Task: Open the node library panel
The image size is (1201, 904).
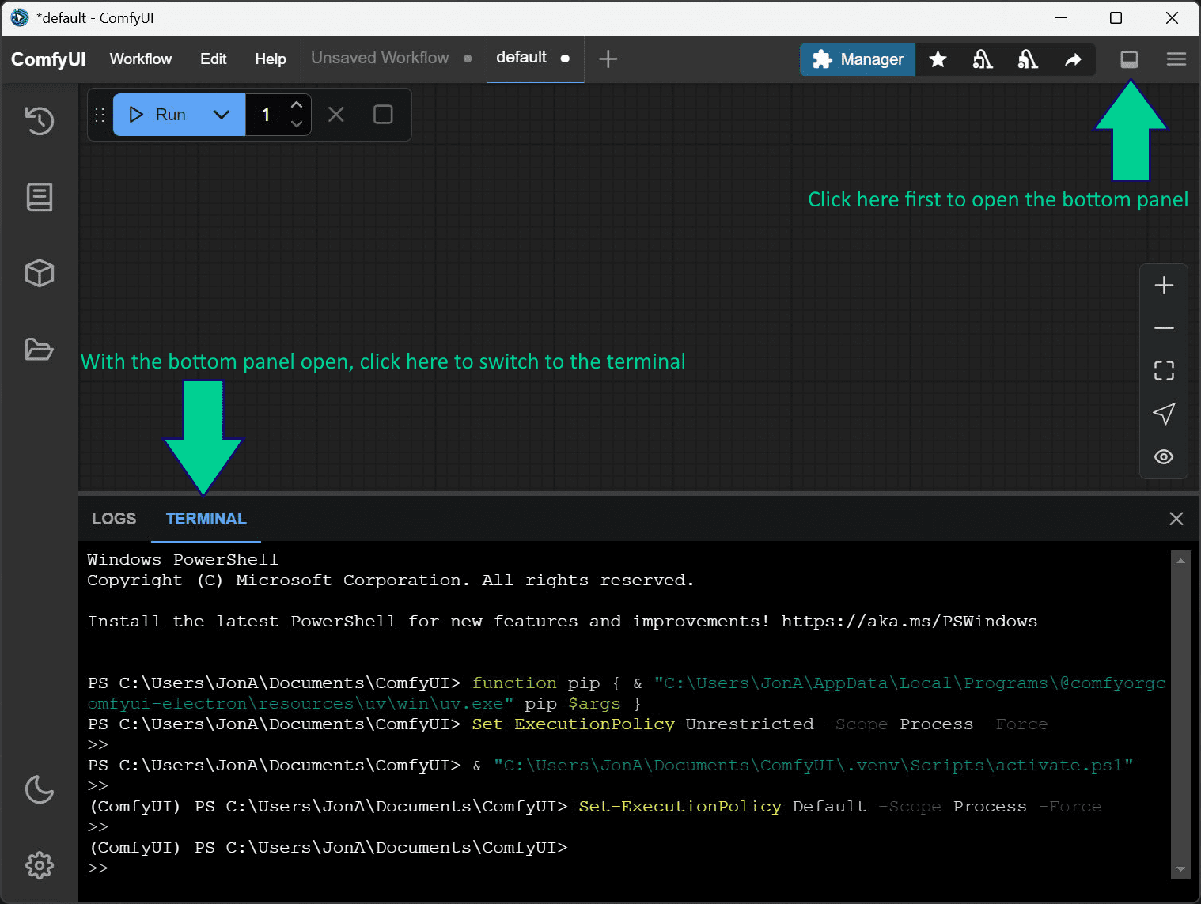Action: [x=39, y=197]
